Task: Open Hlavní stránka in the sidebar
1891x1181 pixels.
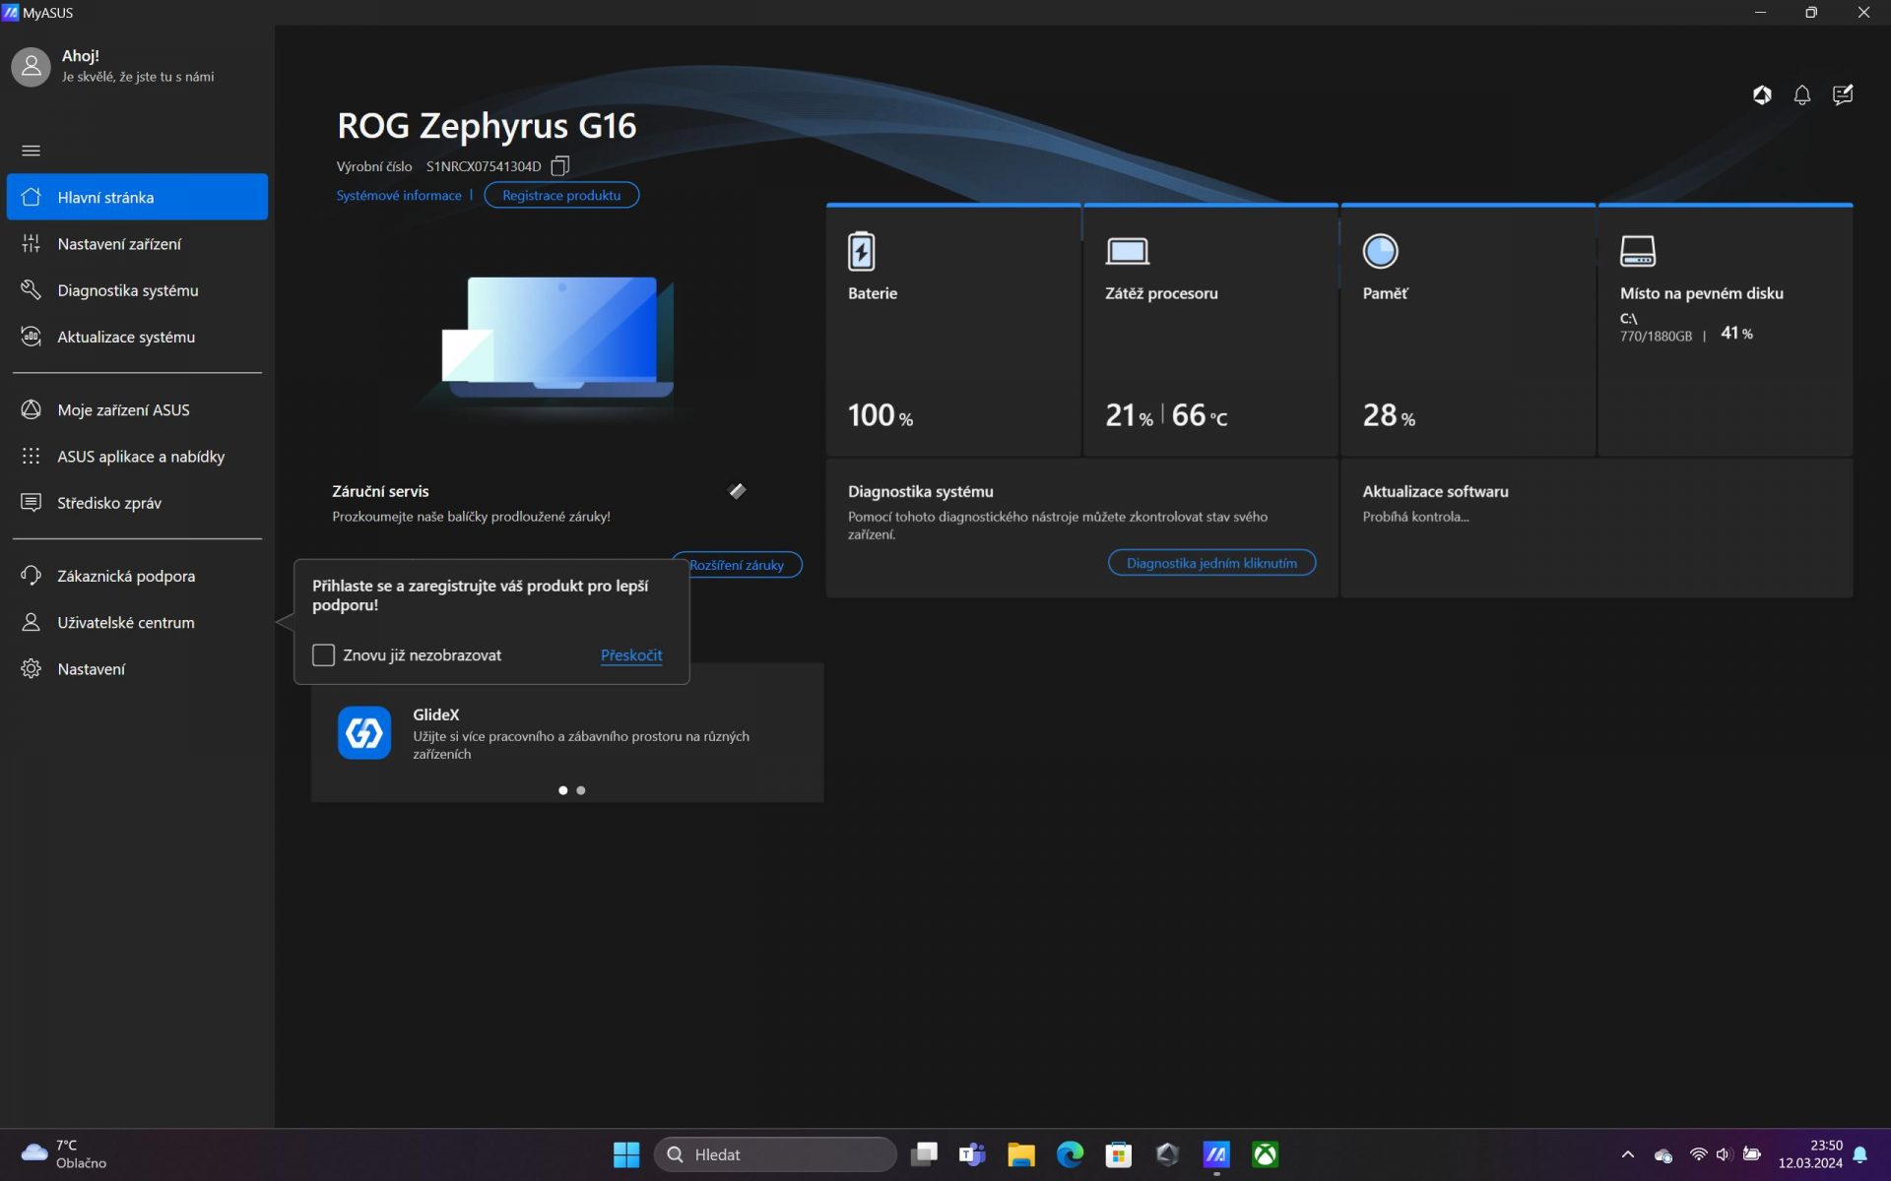Action: tap(137, 197)
